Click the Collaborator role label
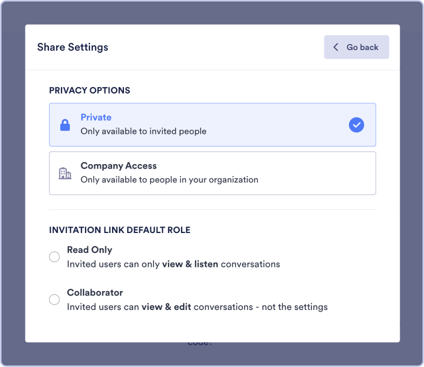The width and height of the screenshot is (424, 367). (95, 293)
